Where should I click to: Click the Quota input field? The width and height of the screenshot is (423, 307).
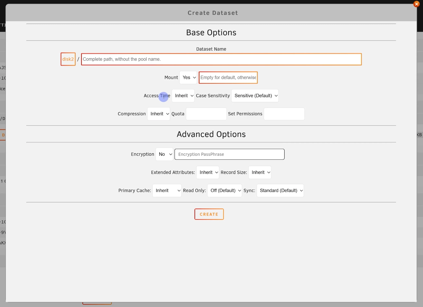click(206, 114)
